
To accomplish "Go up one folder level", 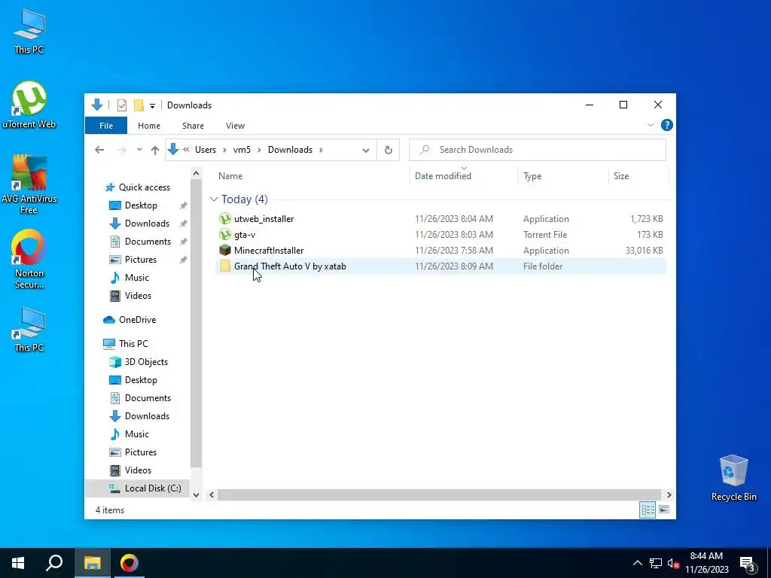I will 155,150.
